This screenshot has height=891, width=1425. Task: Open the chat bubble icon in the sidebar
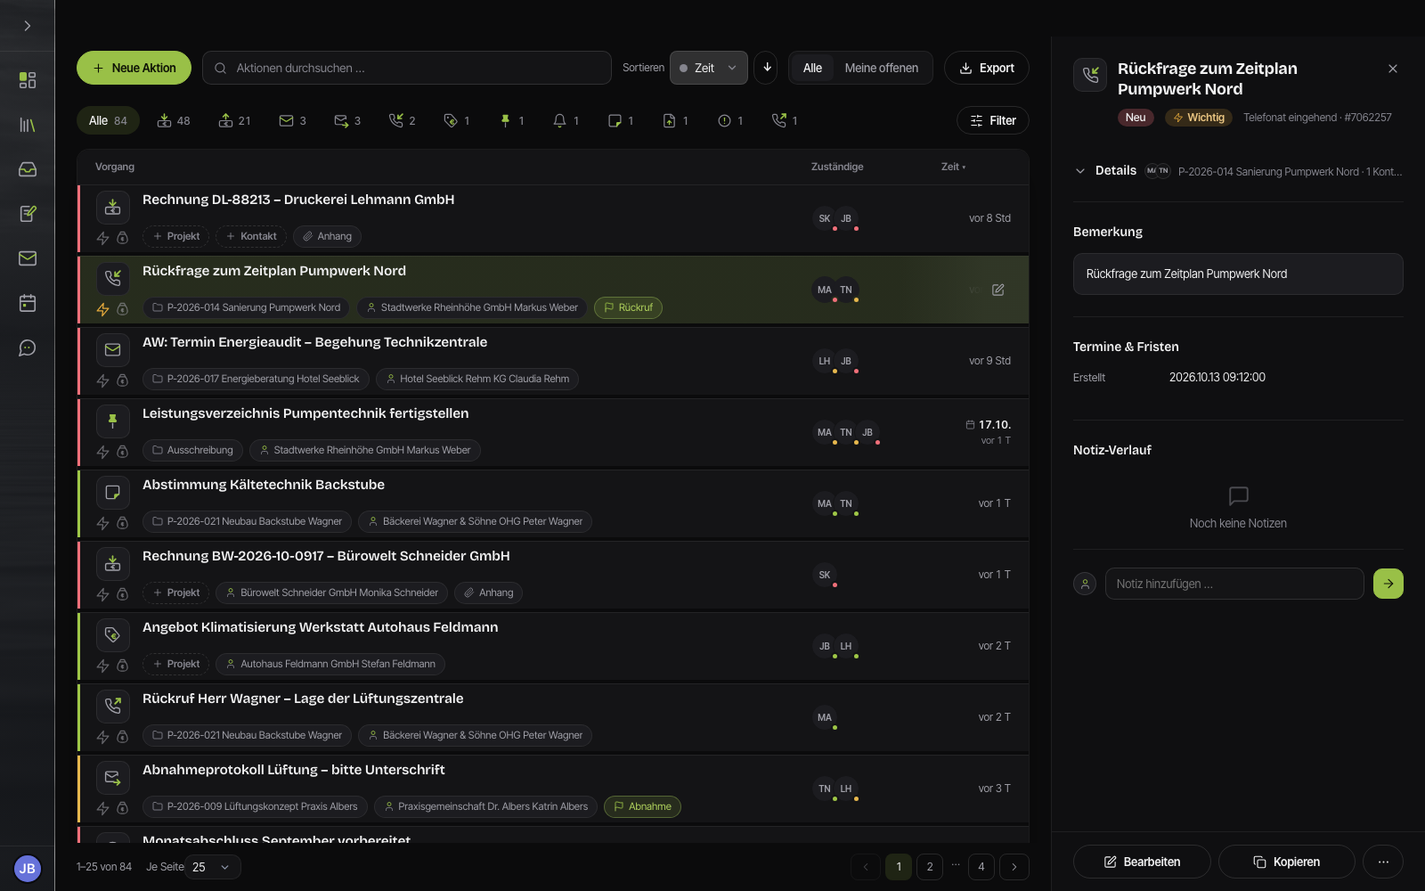point(28,347)
